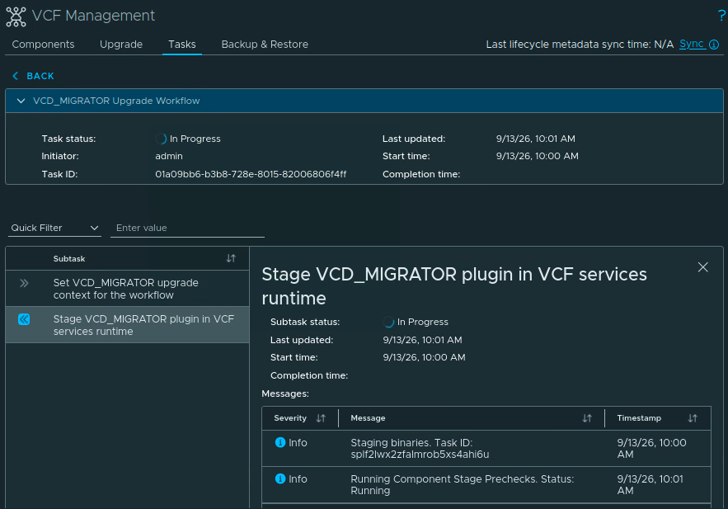
Task: Sort the Subtask column
Action: pyautogui.click(x=231, y=258)
